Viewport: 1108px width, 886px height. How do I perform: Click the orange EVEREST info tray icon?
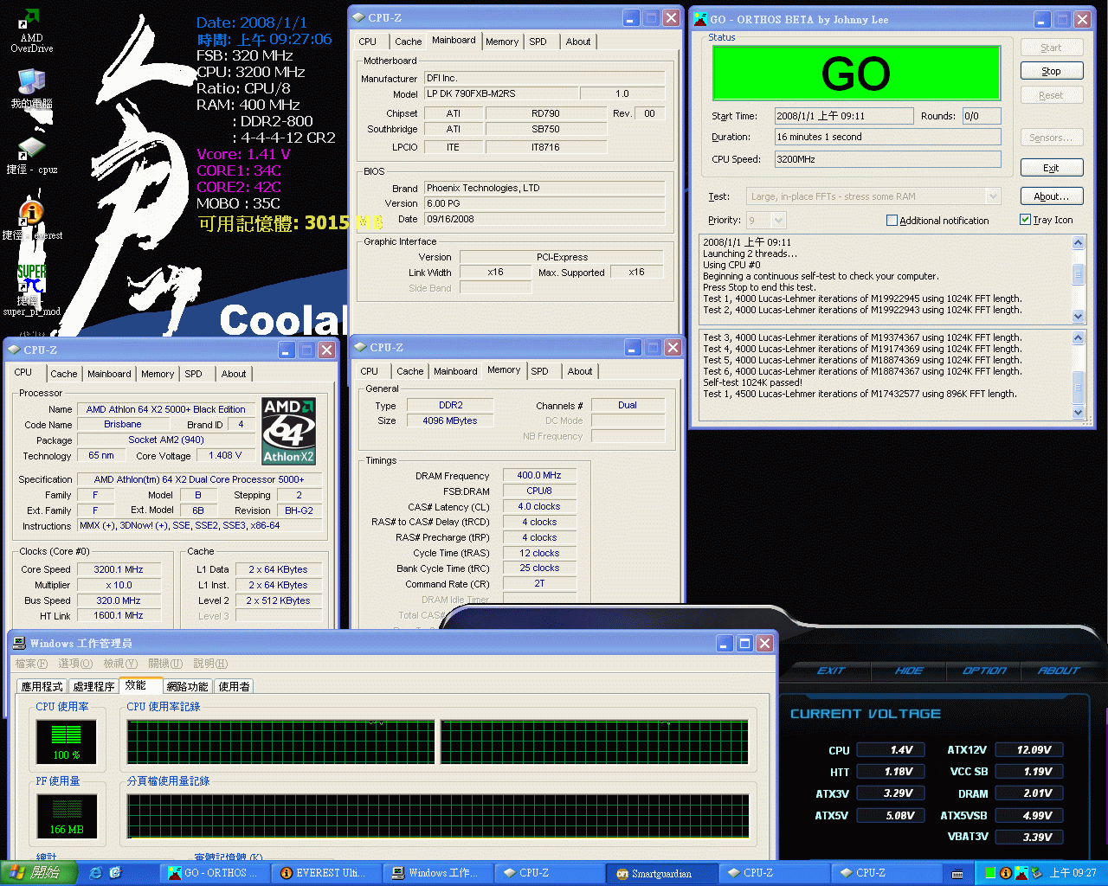[1006, 873]
